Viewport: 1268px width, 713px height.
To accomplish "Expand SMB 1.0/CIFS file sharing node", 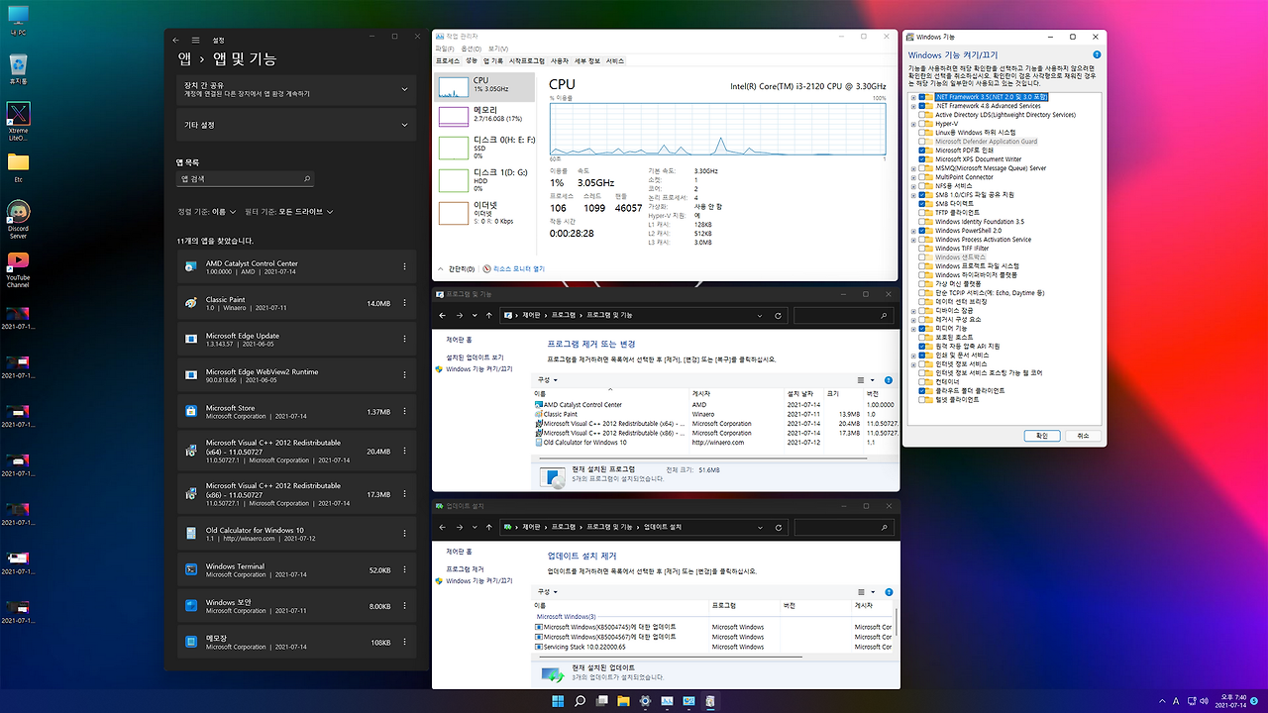I will 912,195.
